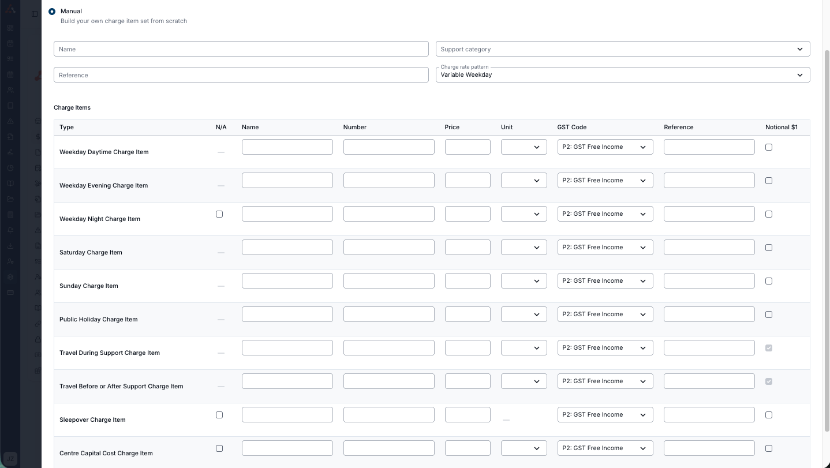Screen dimensions: 830x468
Task: Open GST Code dropdown for Public Holiday row
Action: tap(605, 315)
